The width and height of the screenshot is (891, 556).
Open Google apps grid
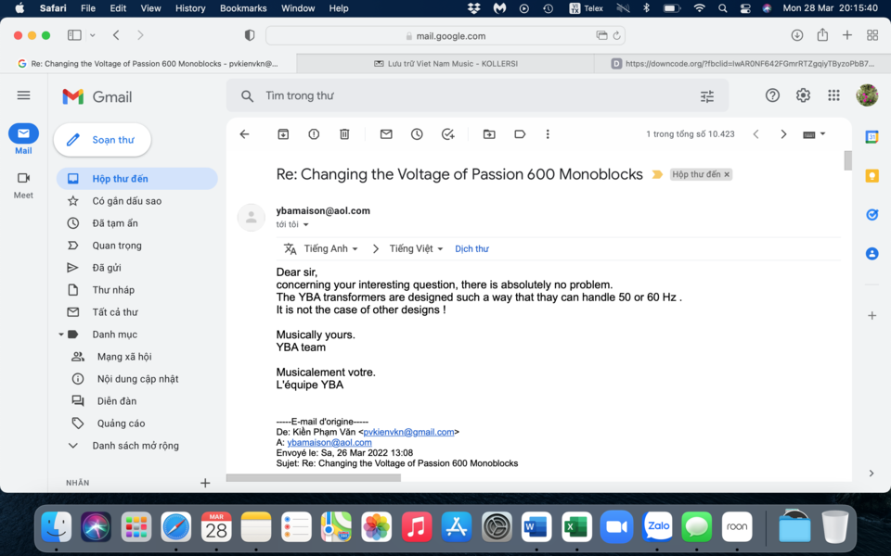pyautogui.click(x=833, y=95)
